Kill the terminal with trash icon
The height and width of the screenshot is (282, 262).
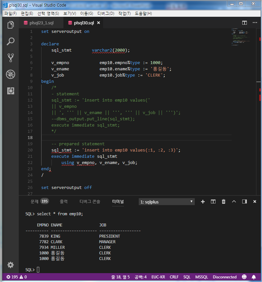[223, 201]
